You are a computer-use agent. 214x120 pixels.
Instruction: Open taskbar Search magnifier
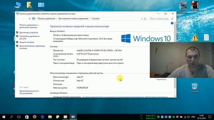[11, 117]
